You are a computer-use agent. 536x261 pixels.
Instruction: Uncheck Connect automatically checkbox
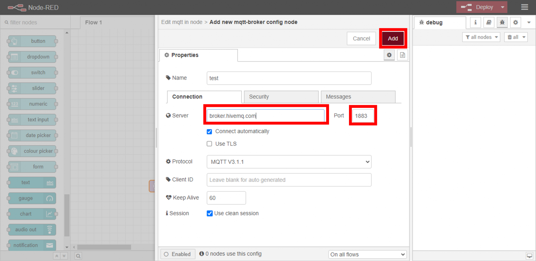[x=209, y=132]
